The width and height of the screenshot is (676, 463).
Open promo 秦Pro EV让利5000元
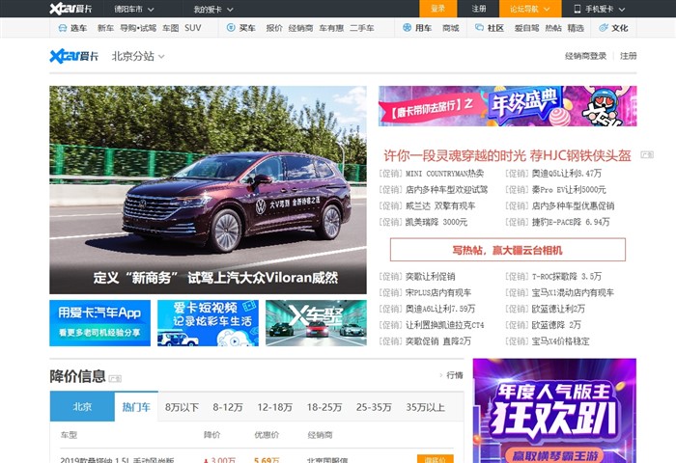[x=569, y=189]
